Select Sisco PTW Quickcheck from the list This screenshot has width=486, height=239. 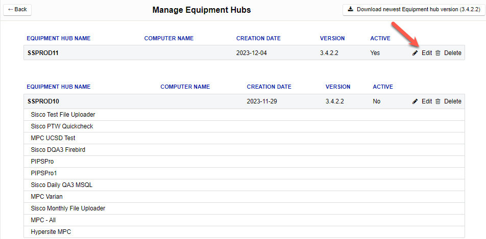62,126
